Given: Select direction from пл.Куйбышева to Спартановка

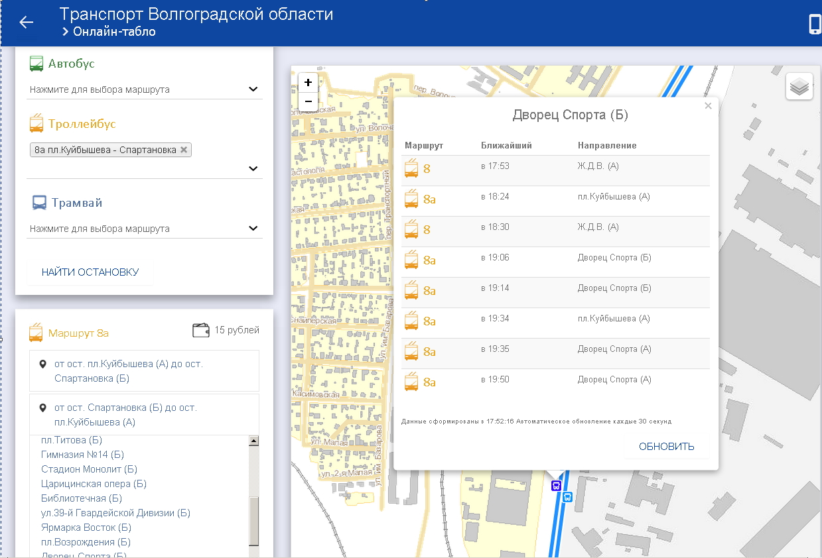Looking at the screenshot, I should [x=129, y=371].
